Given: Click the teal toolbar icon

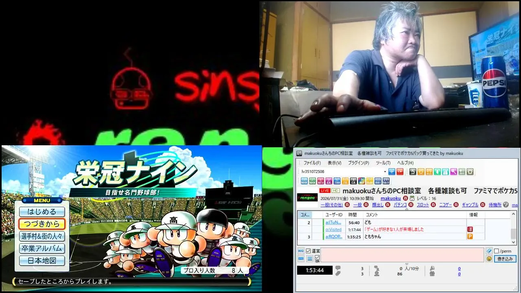Looking at the screenshot, I should pyautogui.click(x=445, y=172).
